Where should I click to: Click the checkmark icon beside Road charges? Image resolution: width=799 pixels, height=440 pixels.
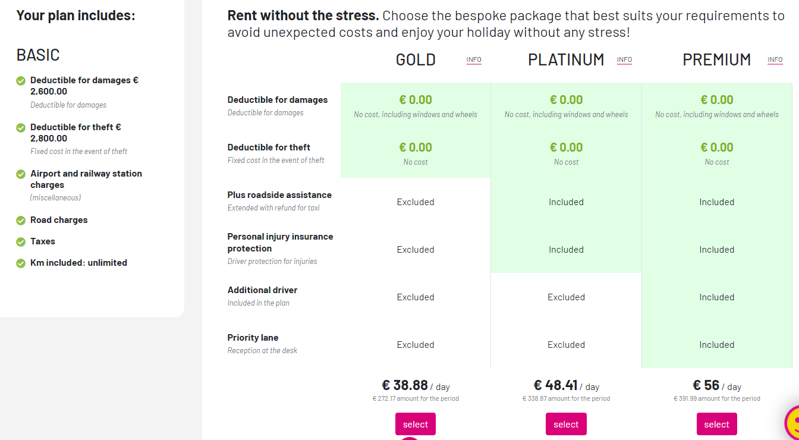pyautogui.click(x=21, y=221)
